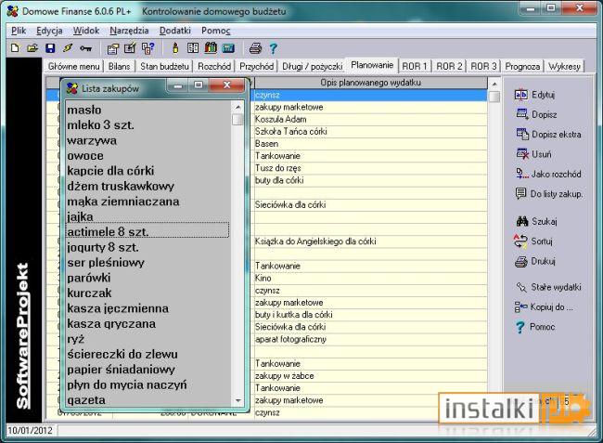Click the Sortuj button
The width and height of the screenshot is (603, 443).
pyautogui.click(x=533, y=241)
